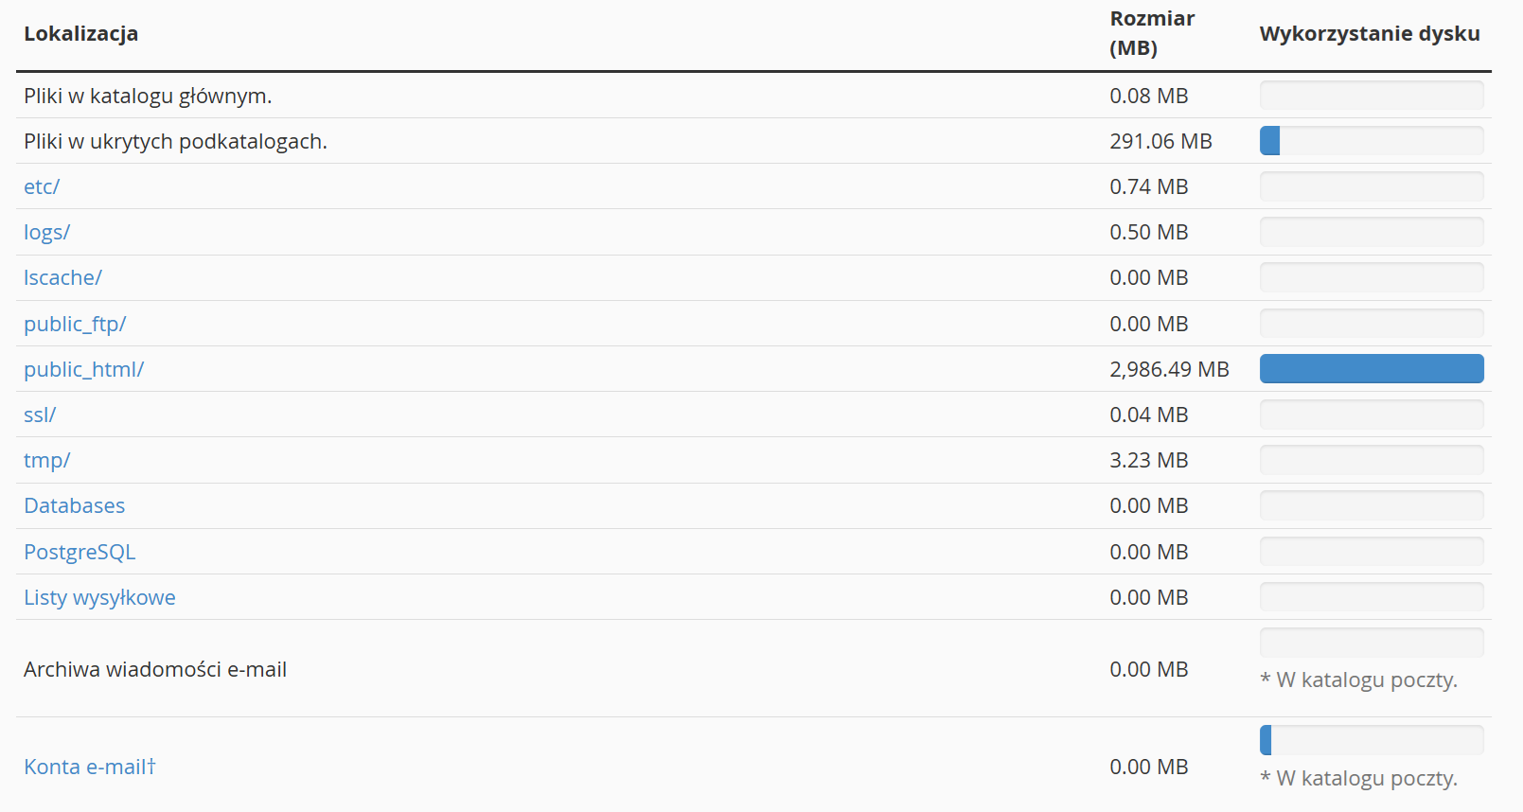Open the tmp/ directory link
This screenshot has height=812, width=1523.
click(47, 460)
